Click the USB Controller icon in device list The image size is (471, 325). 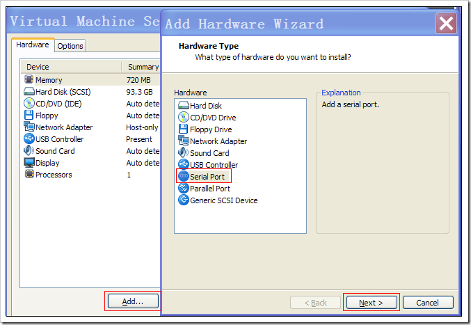[x=29, y=138]
